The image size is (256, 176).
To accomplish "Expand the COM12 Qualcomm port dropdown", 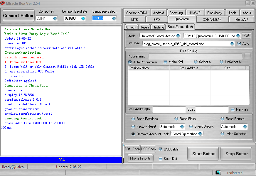I will tap(238, 36).
